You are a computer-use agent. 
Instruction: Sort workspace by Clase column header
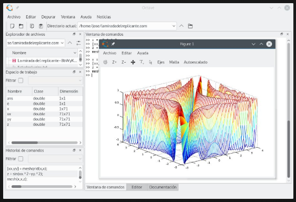click(45, 92)
